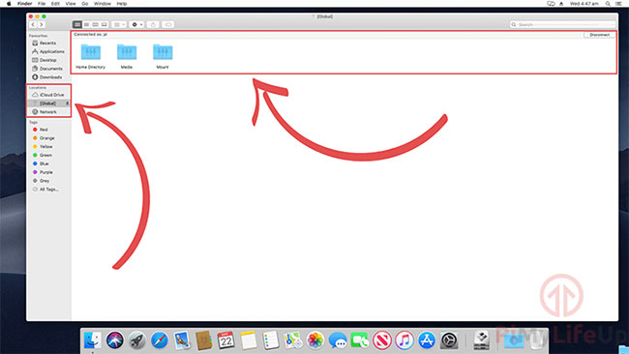Open Spotlight search in the menu bar
This screenshot has width=629, height=354.
(x=608, y=4)
